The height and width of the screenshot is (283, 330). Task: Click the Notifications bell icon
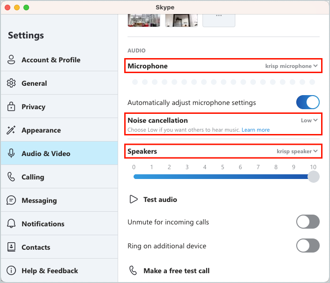pos(11,224)
